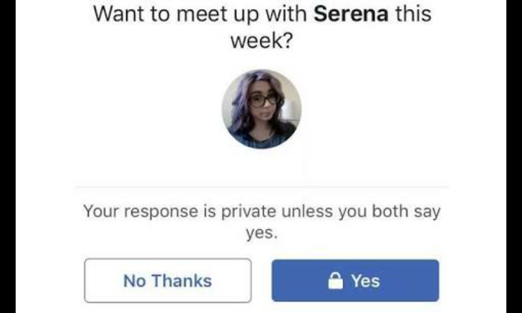Click 'this' after Serena's name
The image size is (522, 313).
413,14
